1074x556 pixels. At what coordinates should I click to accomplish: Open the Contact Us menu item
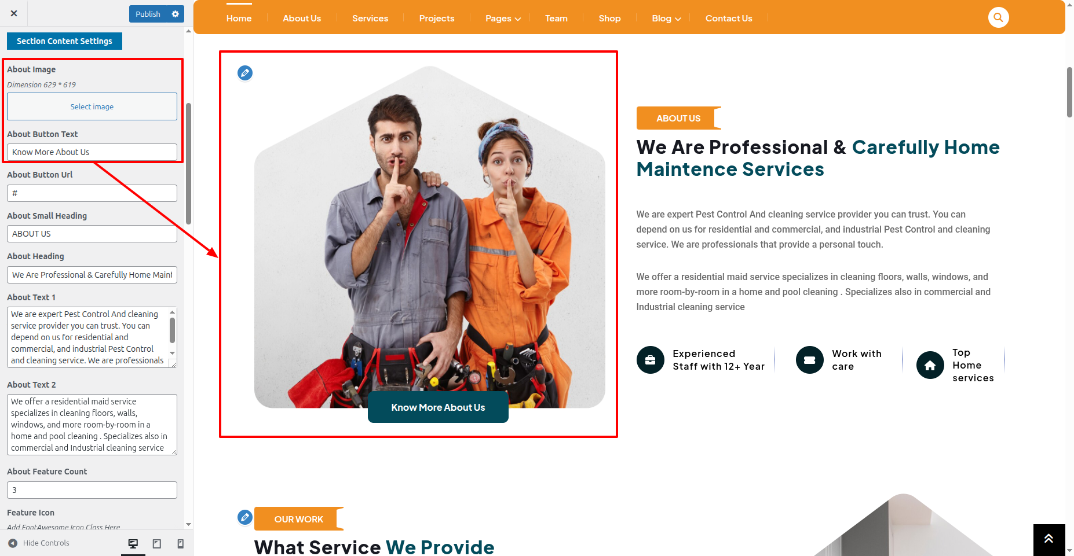(729, 19)
